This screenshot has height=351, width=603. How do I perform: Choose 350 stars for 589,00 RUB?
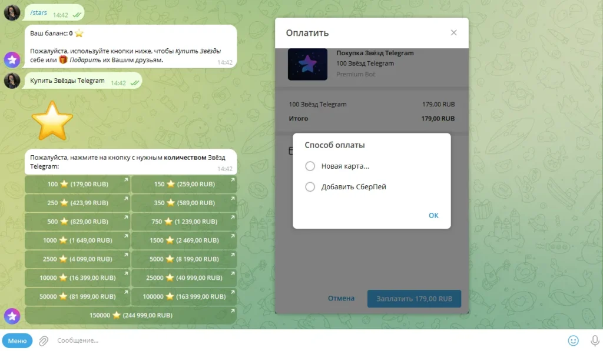184,203
